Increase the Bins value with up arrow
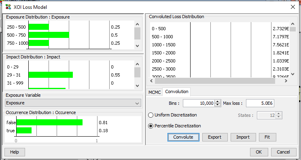This screenshot has height=160, width=301. click(217, 102)
